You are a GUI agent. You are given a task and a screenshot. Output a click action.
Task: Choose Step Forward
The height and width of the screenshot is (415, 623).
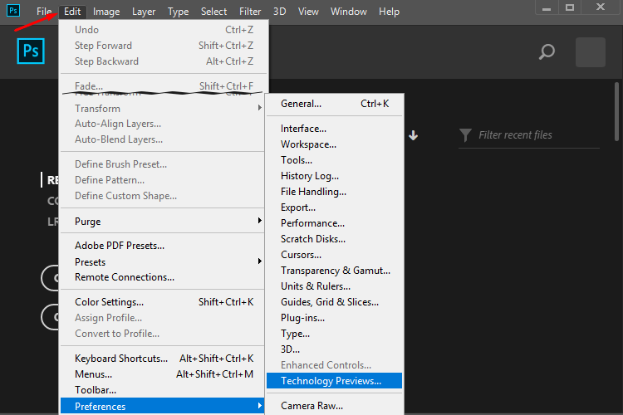point(162,46)
